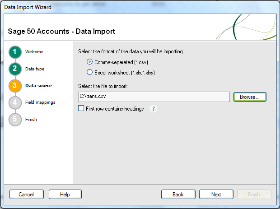Image resolution: width=280 pixels, height=209 pixels.
Task: Click the green step 2 circle
Action: pyautogui.click(x=14, y=69)
